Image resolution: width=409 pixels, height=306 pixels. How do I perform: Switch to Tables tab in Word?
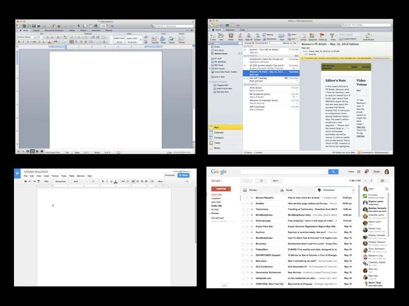(72, 30)
